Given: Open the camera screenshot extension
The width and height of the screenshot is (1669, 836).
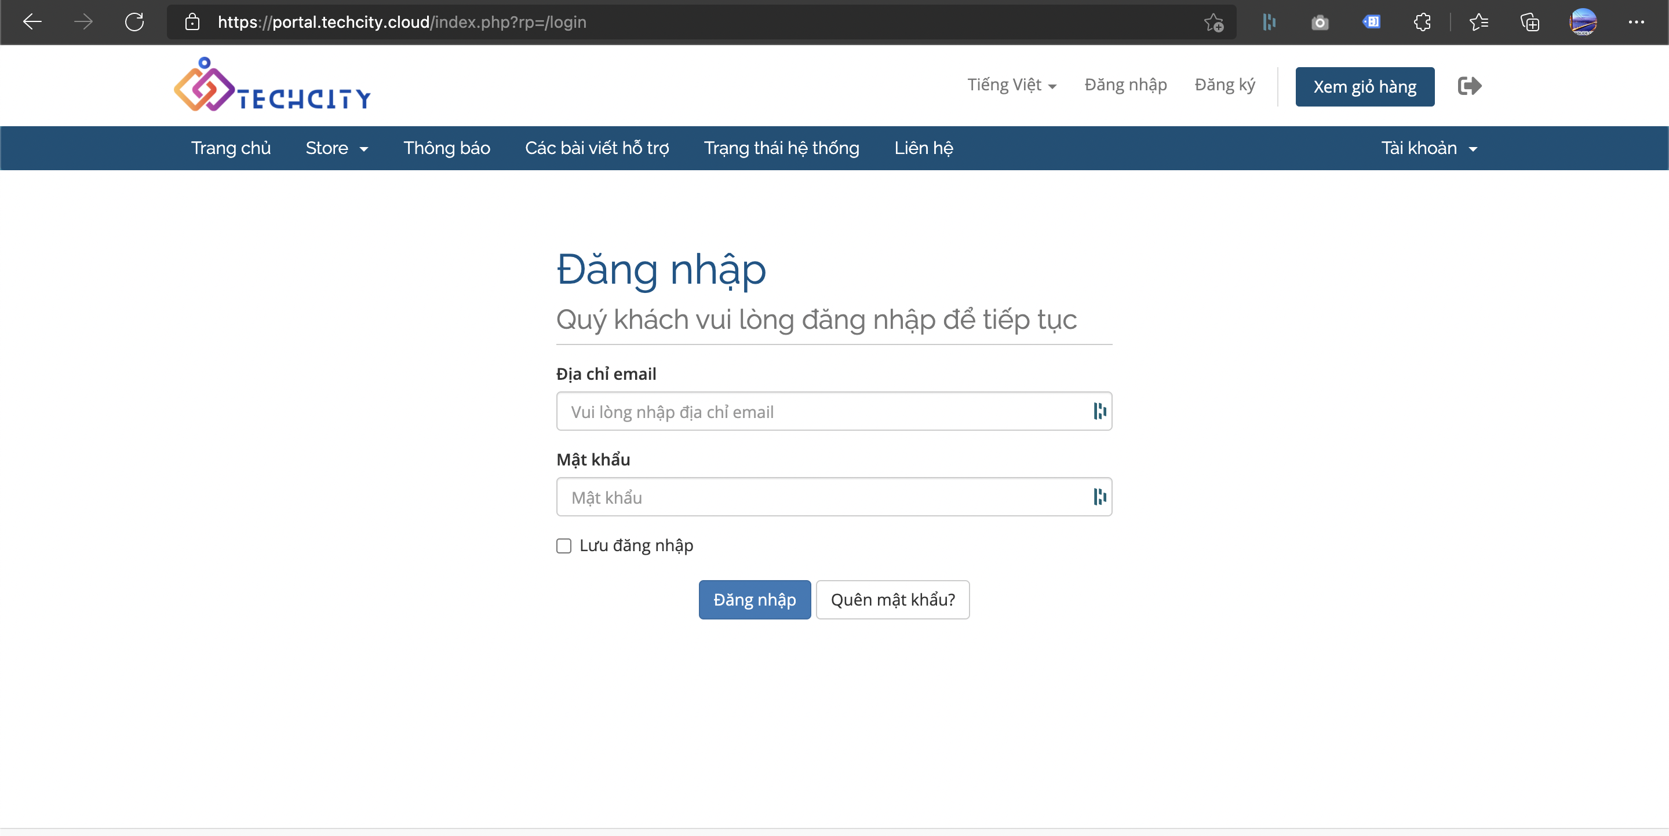Looking at the screenshot, I should click(1320, 23).
